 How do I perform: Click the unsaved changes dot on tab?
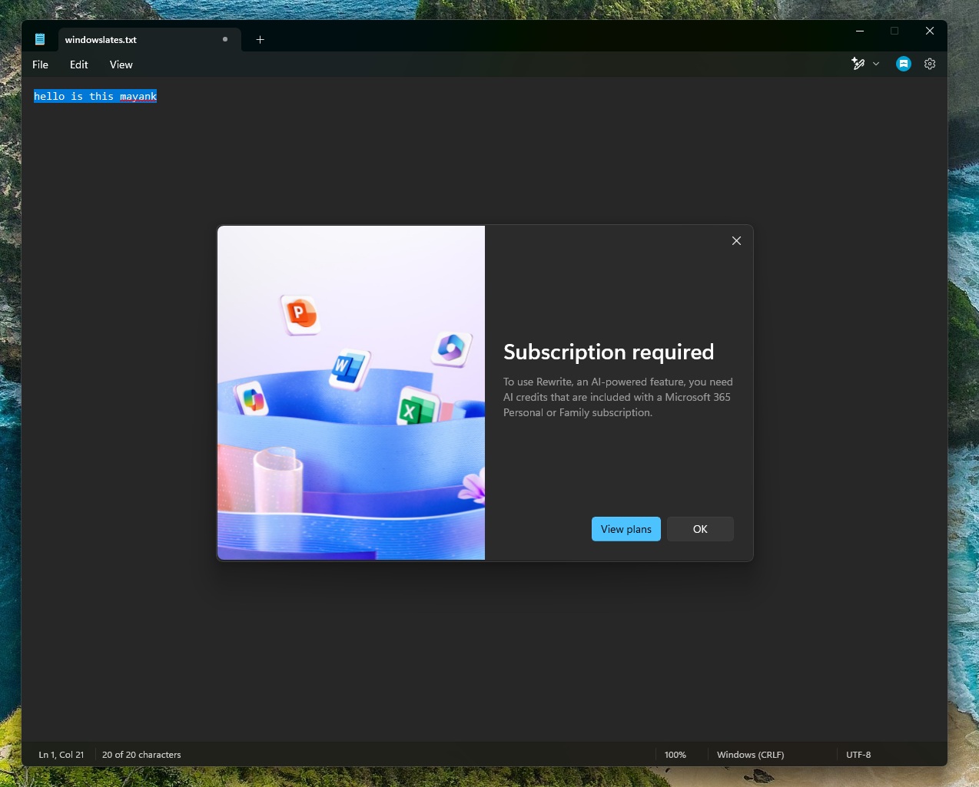click(x=225, y=39)
